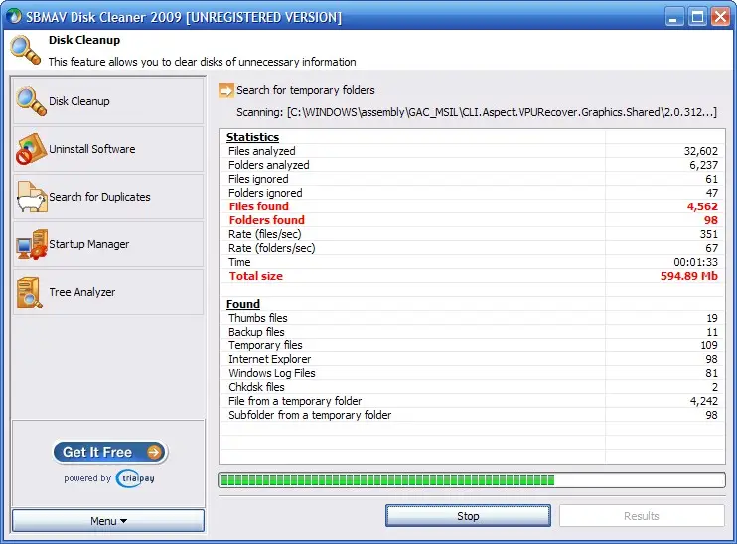
Task: Select the red Total size row
Action: tap(472, 276)
